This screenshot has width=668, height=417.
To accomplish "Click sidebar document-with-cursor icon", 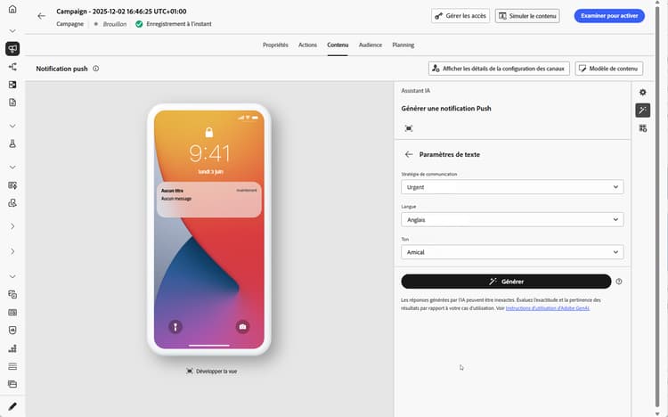I will (x=12, y=203).
